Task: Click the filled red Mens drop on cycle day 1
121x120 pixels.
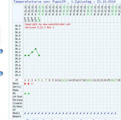Action: click(25, 84)
